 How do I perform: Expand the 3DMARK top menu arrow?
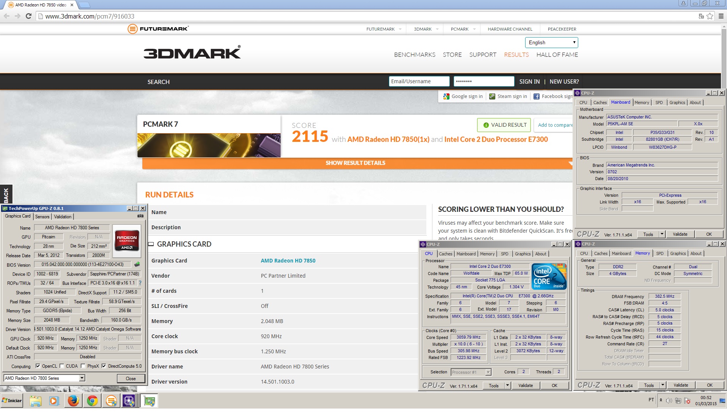[x=437, y=29]
